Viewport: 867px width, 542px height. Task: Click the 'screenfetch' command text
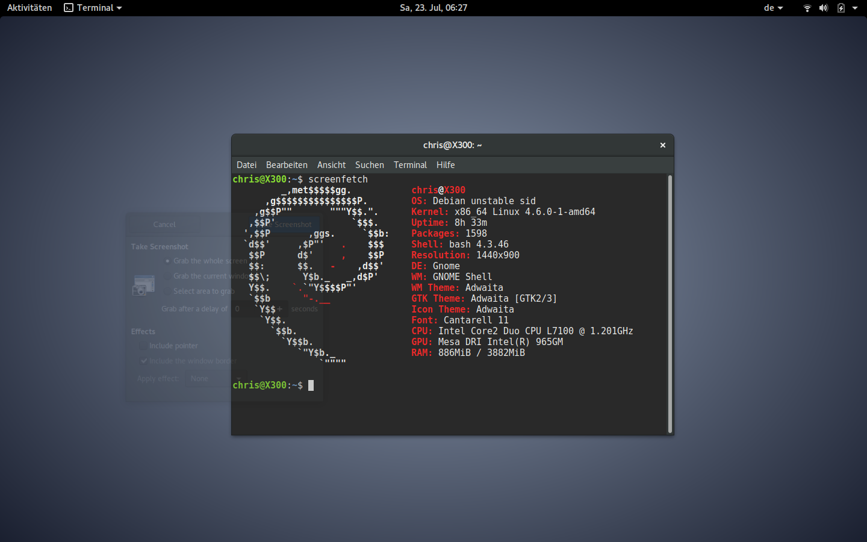(338, 179)
